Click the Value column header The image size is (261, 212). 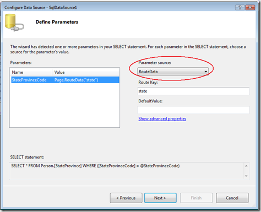(x=86, y=72)
